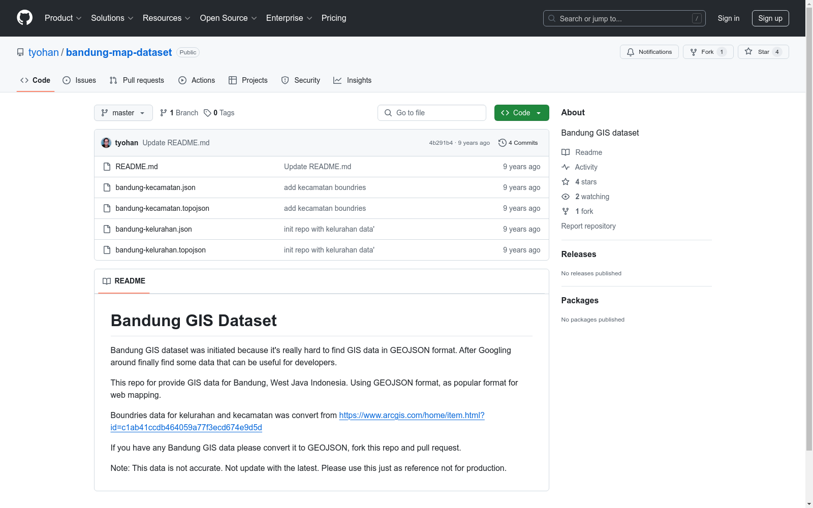Expand the Open Source menu
This screenshot has width=813, height=508.
(x=229, y=18)
